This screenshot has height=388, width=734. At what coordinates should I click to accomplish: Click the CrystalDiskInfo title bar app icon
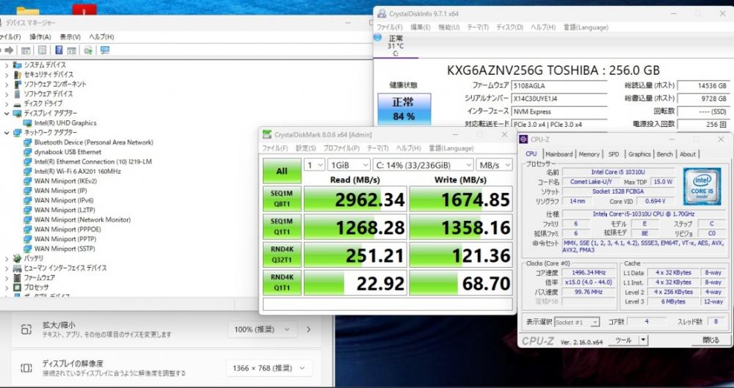382,14
